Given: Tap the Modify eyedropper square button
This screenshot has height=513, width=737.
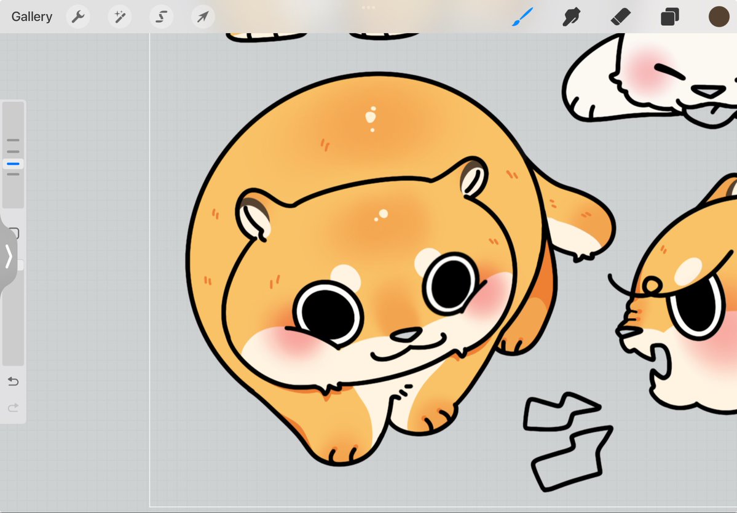Looking at the screenshot, I should click(x=15, y=233).
